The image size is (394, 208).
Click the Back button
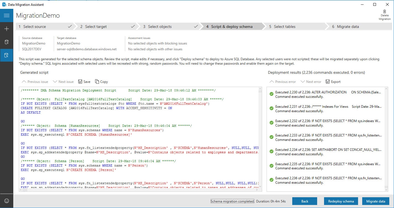(x=305, y=201)
